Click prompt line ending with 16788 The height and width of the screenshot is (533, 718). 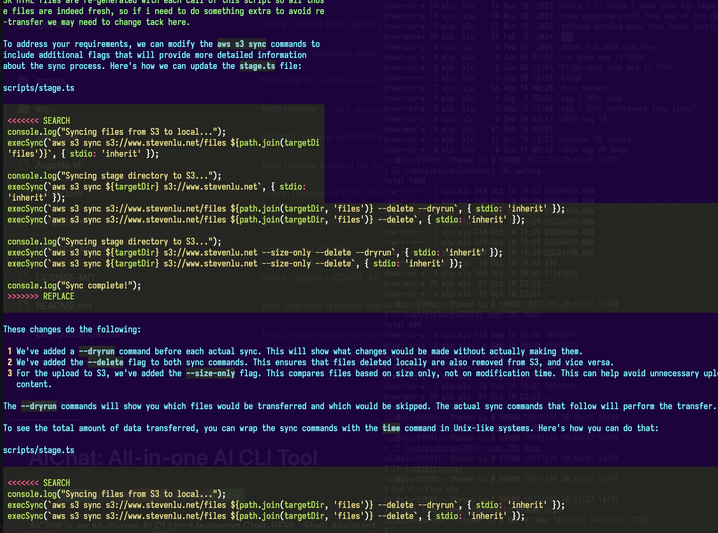[501, 304]
